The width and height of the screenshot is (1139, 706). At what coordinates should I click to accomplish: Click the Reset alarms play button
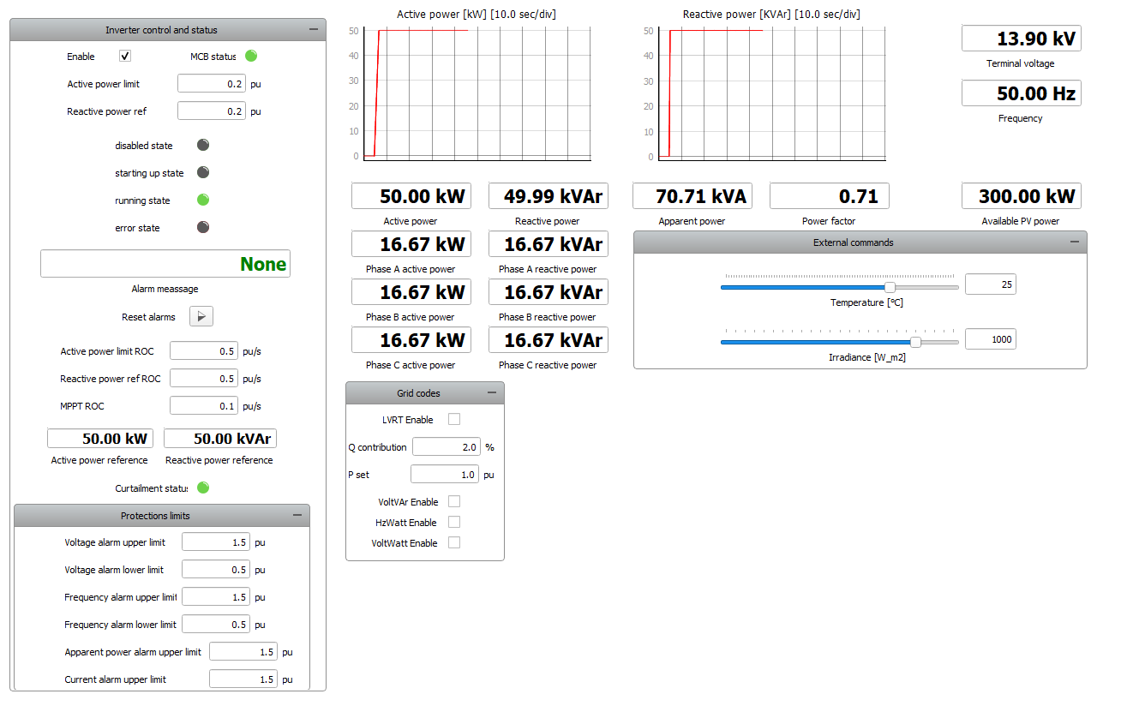[201, 317]
